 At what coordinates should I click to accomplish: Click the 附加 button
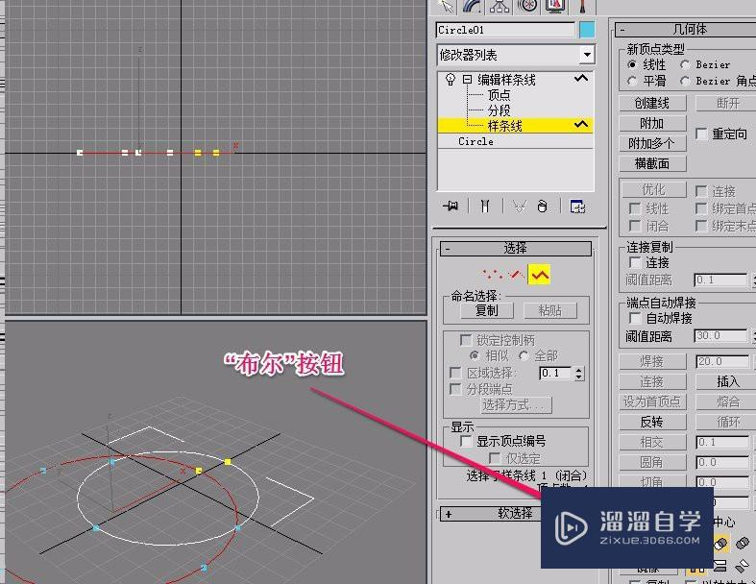(x=652, y=124)
